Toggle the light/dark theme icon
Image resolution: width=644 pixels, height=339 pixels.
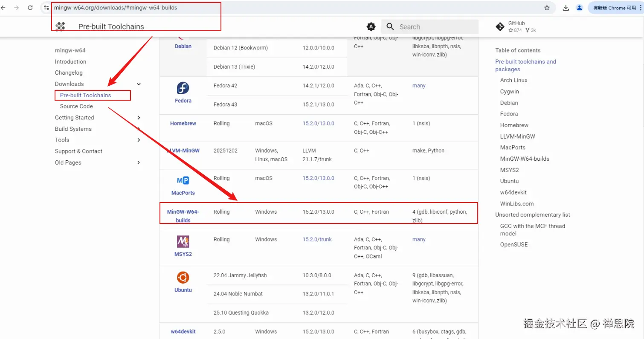371,26
